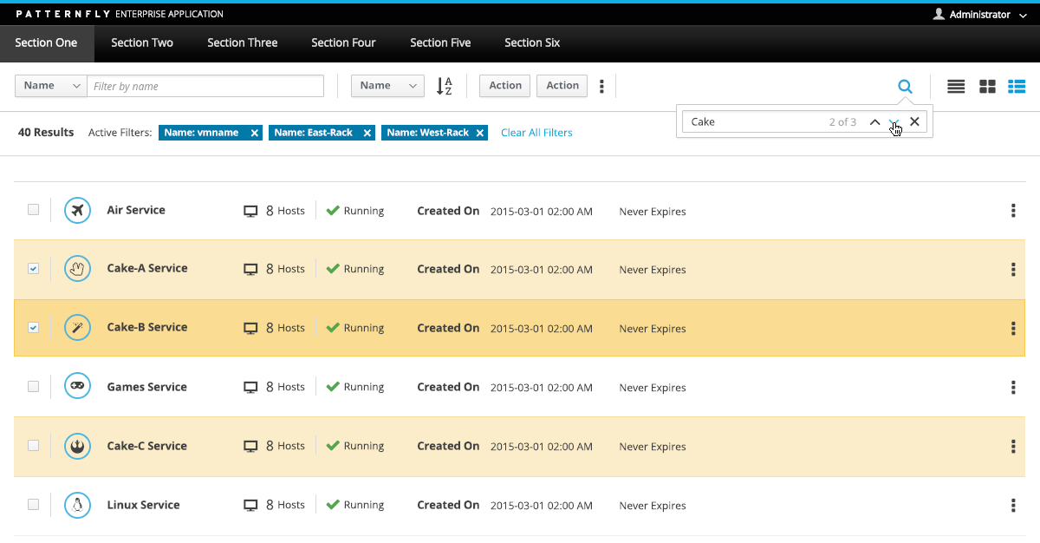Go to previous search match arrow
The image size is (1040, 543).
tap(874, 121)
